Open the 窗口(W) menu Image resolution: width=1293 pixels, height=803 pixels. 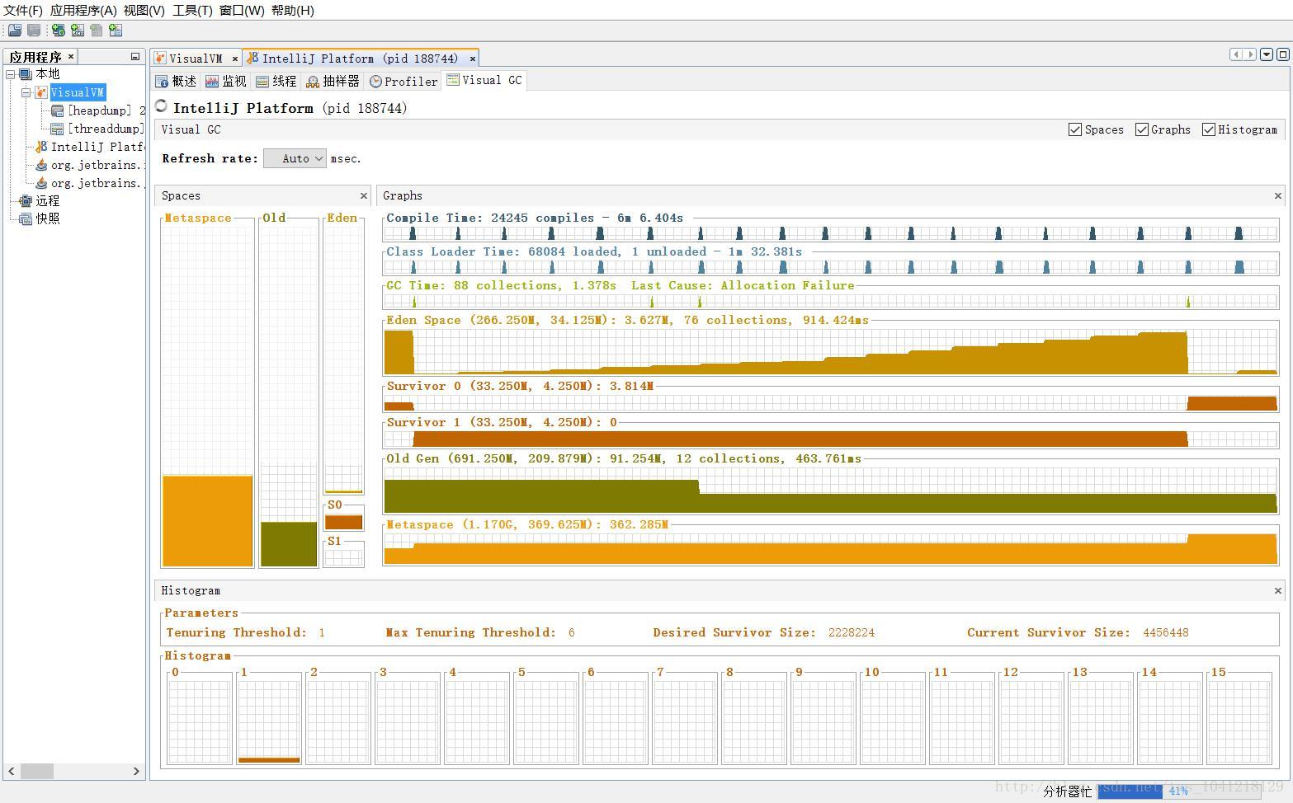point(242,11)
